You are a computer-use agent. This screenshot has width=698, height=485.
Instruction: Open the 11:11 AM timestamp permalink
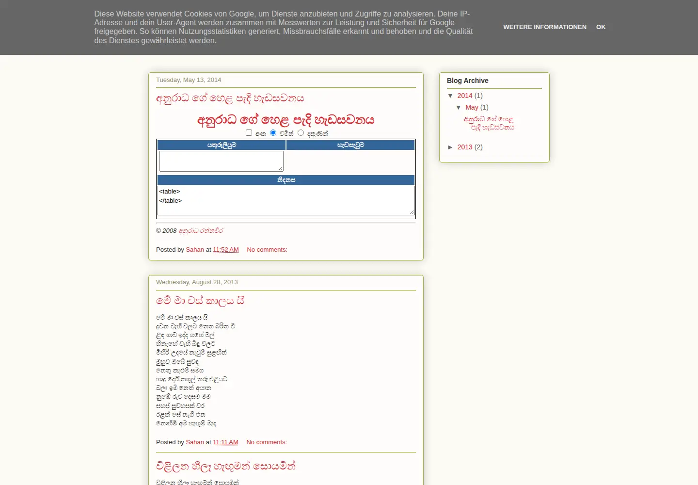coord(225,442)
